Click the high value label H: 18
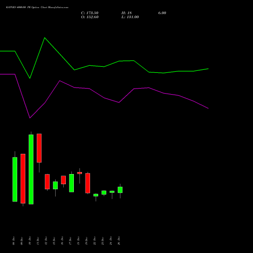The width and height of the screenshot is (253, 253). (x=126, y=13)
